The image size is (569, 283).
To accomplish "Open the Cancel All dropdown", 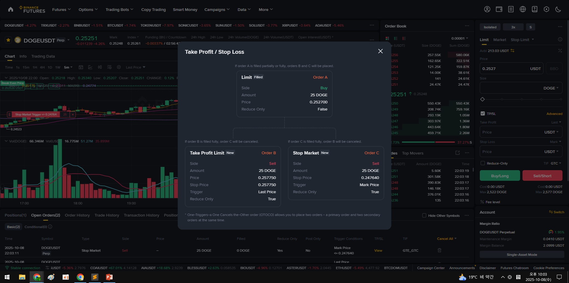I will (447, 239).
